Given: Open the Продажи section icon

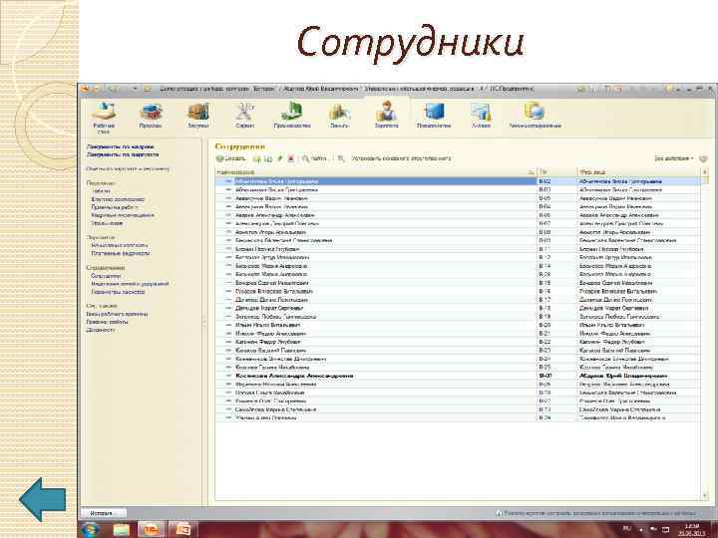Looking at the screenshot, I should pos(151,116).
